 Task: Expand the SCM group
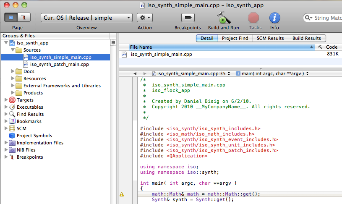(x=6, y=128)
